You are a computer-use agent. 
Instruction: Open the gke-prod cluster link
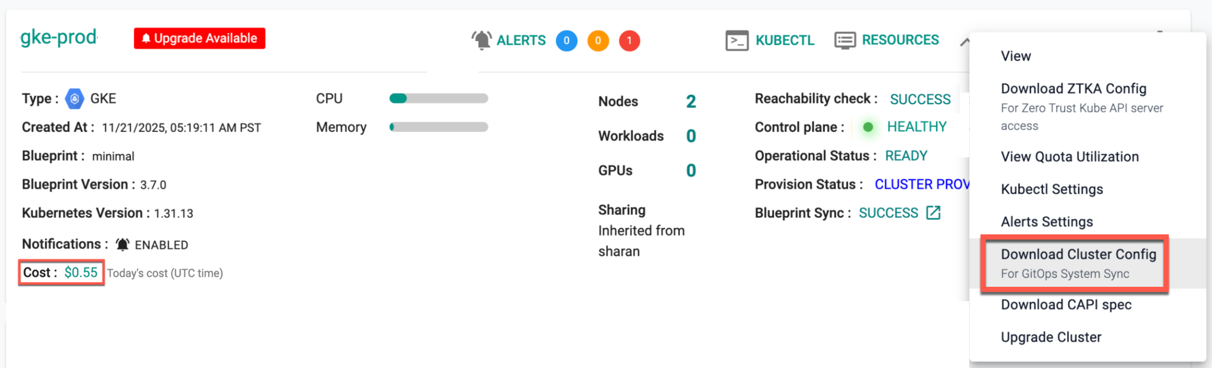(x=59, y=38)
